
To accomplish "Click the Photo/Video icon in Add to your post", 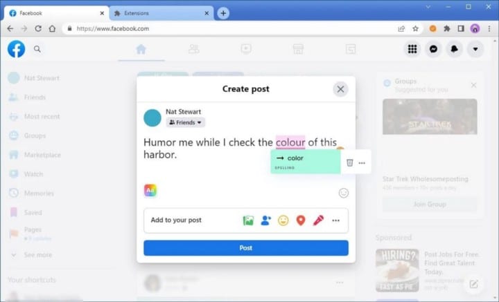I will point(248,220).
